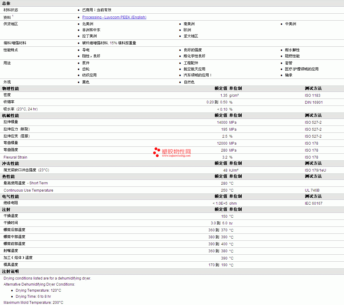The image size is (344, 305).
Task: Click the 航空航天应用 application entry
Action: coord(194,69)
